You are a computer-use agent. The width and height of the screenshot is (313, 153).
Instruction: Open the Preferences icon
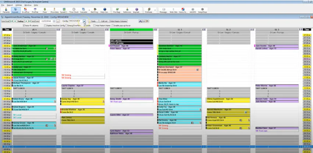pos(149,10)
